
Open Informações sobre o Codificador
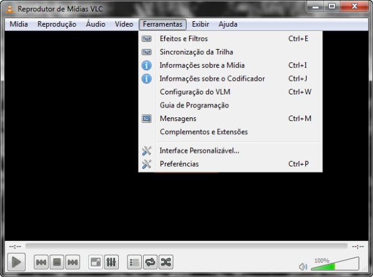[x=212, y=79]
